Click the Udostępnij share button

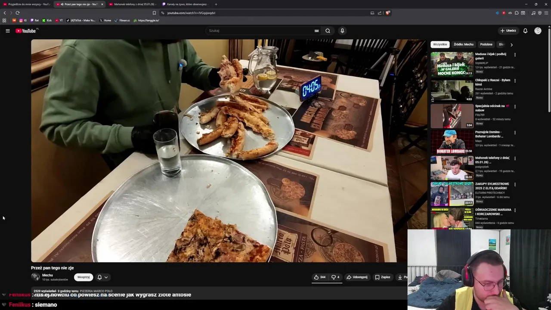pos(357,277)
